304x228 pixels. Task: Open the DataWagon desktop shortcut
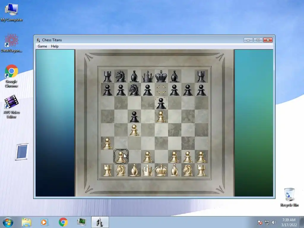[x=12, y=43]
